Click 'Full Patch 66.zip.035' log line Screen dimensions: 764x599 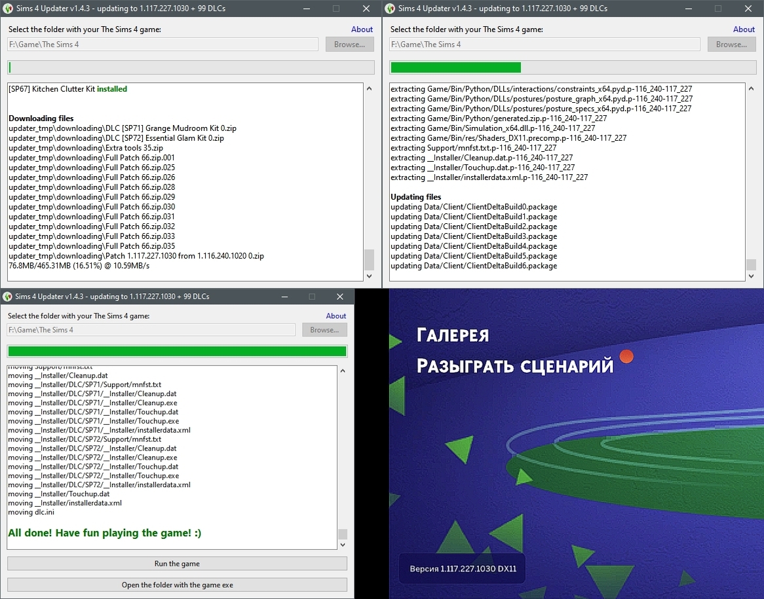92,246
